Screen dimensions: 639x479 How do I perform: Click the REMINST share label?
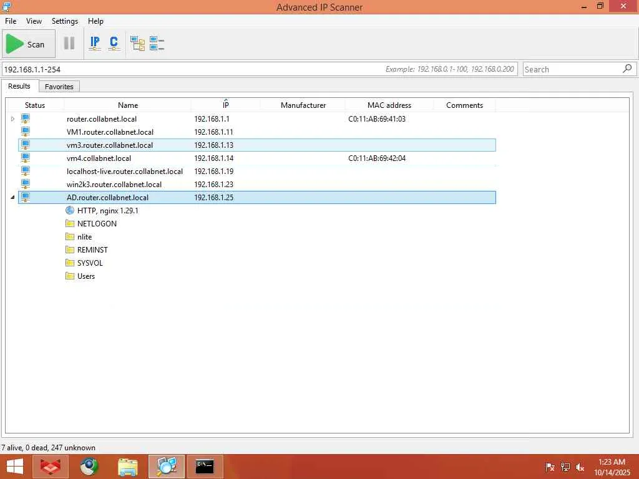click(92, 249)
